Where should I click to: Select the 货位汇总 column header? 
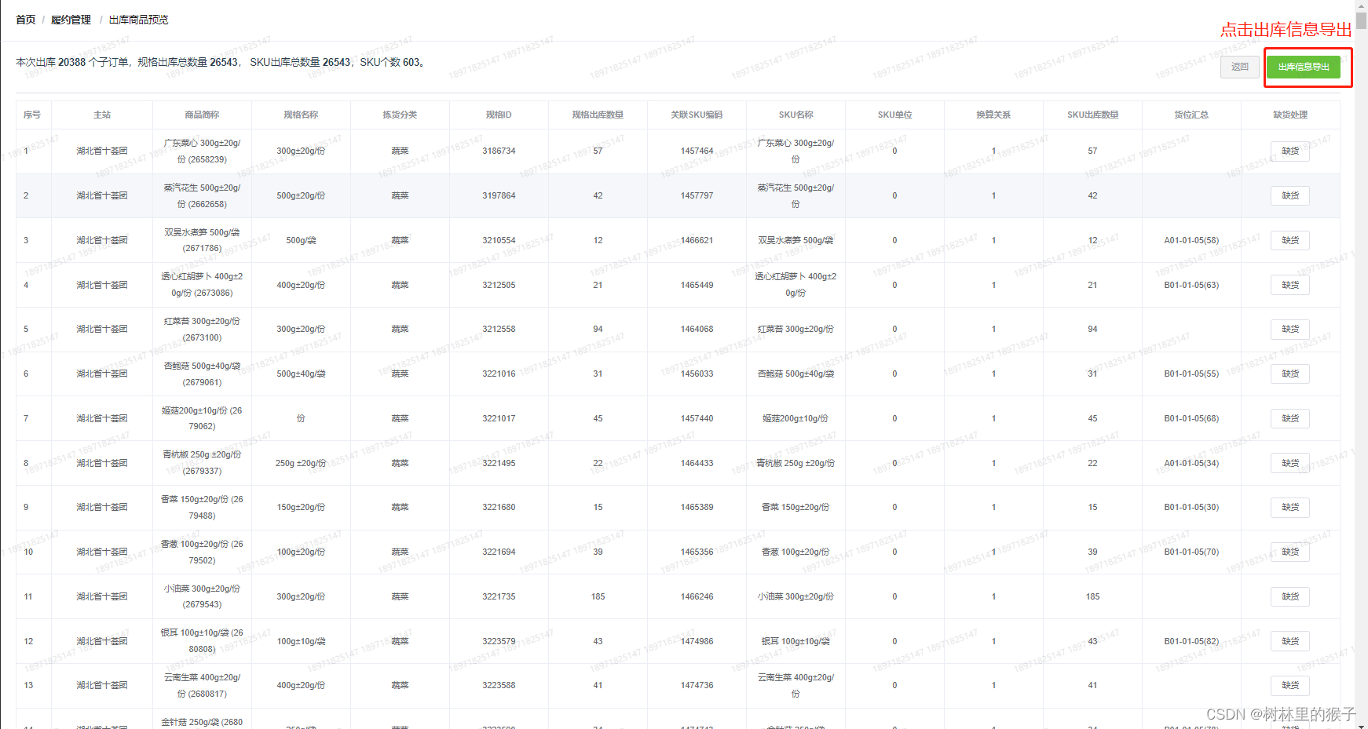point(1191,115)
